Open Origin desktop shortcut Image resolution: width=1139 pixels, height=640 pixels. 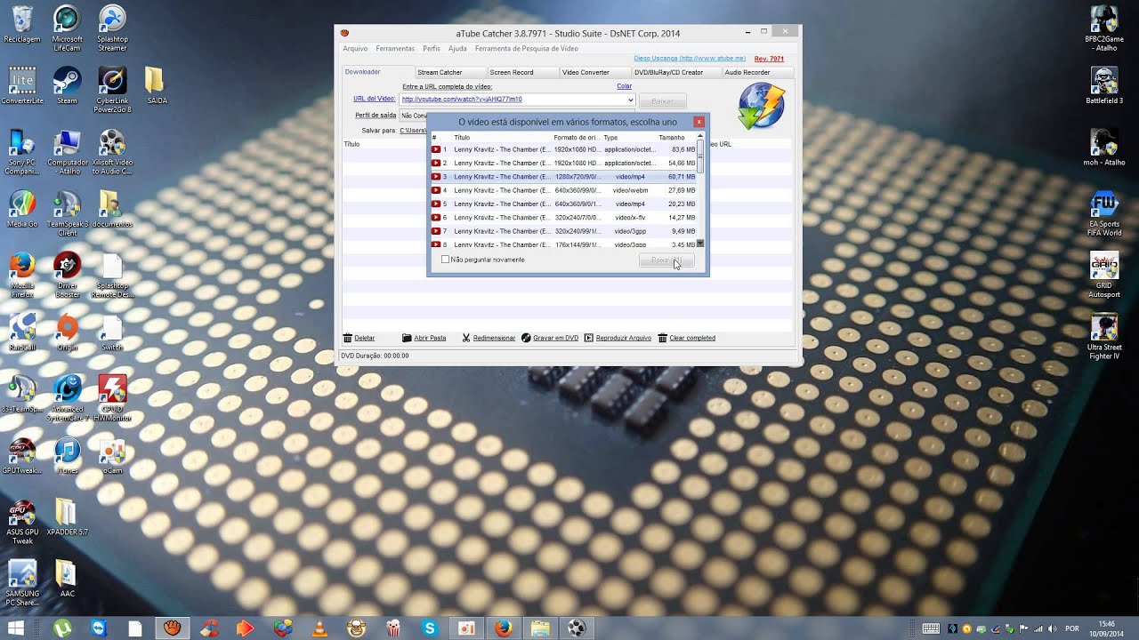coord(67,332)
